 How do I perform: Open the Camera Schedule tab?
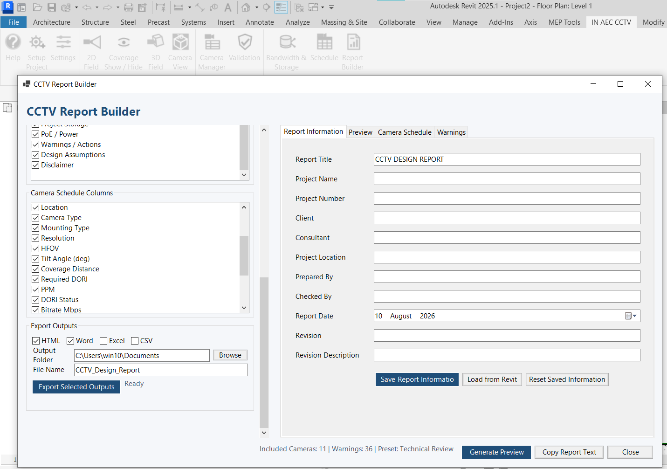click(405, 132)
